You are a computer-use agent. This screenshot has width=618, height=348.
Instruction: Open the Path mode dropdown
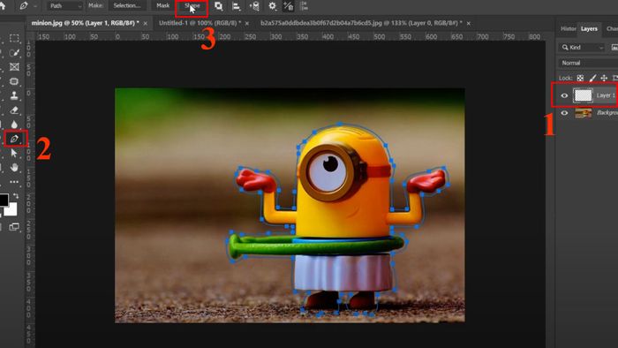(x=65, y=6)
